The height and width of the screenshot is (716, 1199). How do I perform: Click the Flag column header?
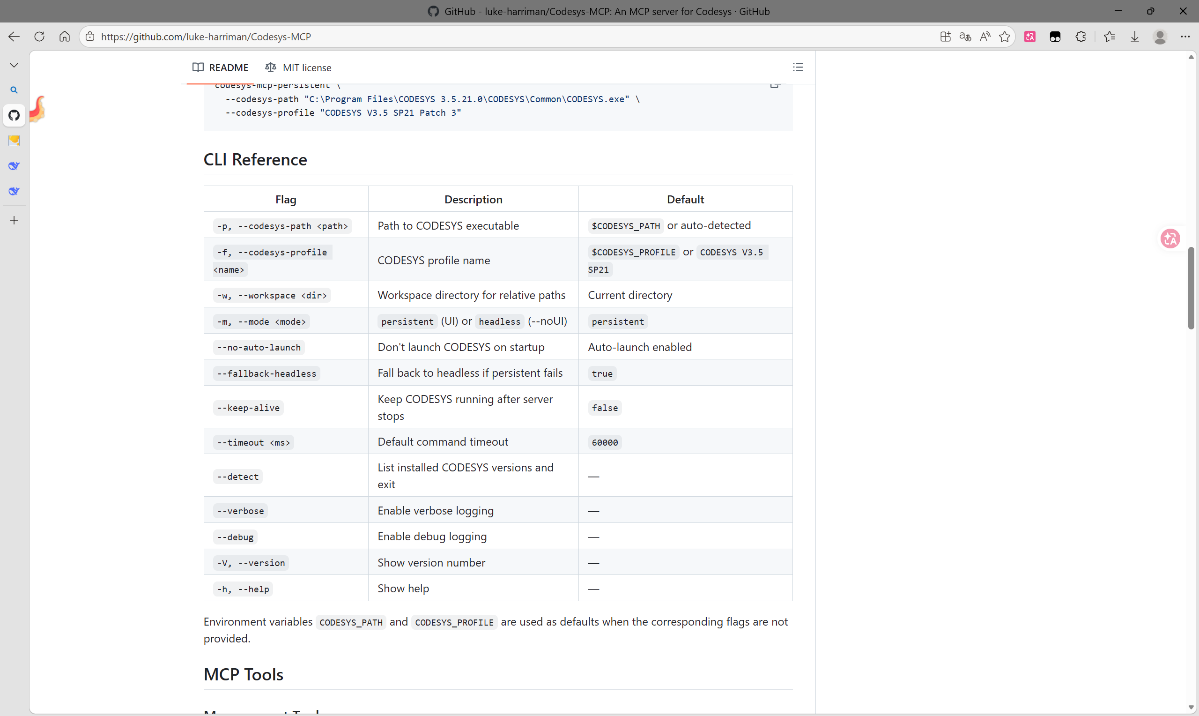(286, 199)
